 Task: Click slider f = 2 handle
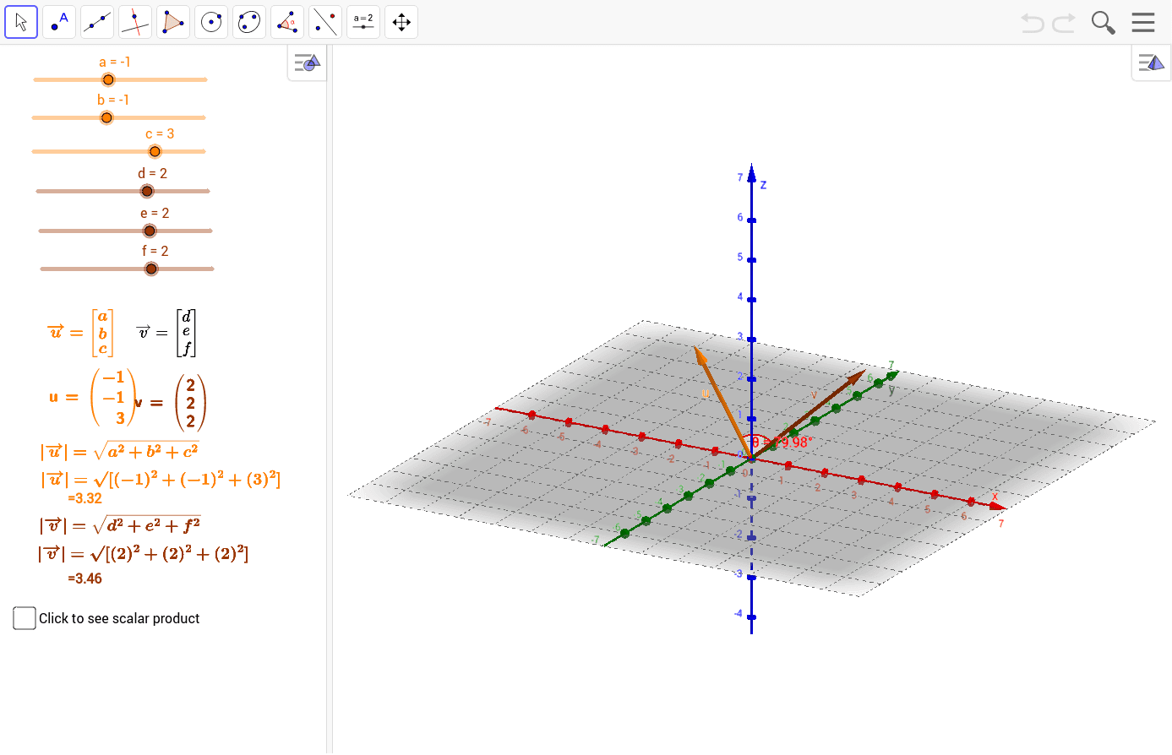tap(151, 269)
